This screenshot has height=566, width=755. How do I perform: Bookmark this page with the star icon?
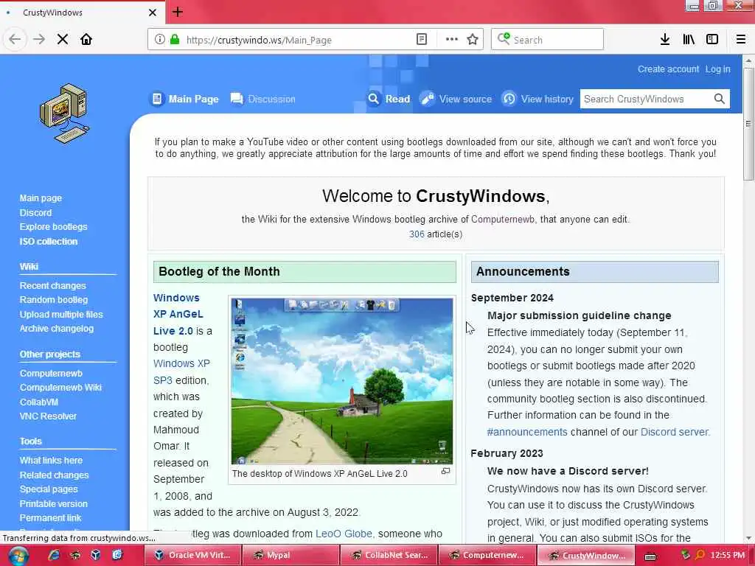click(x=473, y=40)
